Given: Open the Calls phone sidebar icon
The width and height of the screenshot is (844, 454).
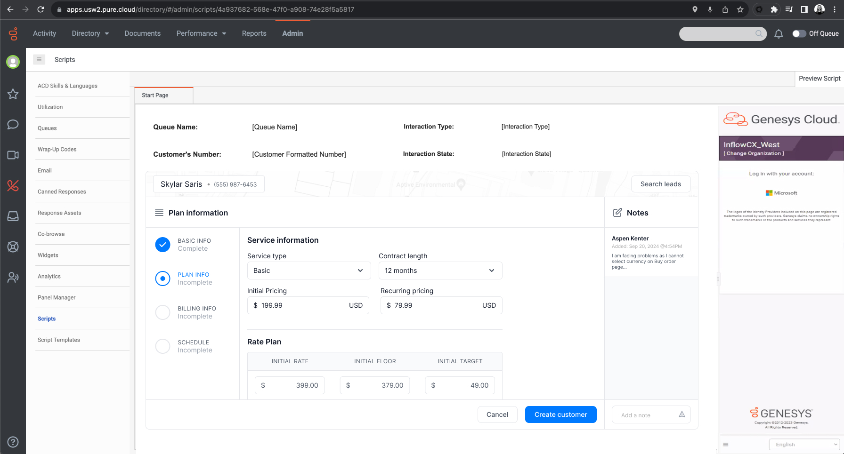Looking at the screenshot, I should (13, 186).
